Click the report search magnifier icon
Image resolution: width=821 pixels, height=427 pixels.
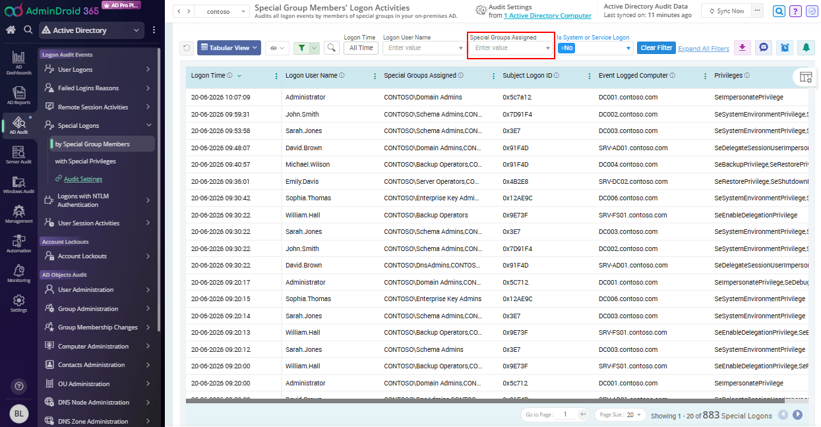[332, 47]
